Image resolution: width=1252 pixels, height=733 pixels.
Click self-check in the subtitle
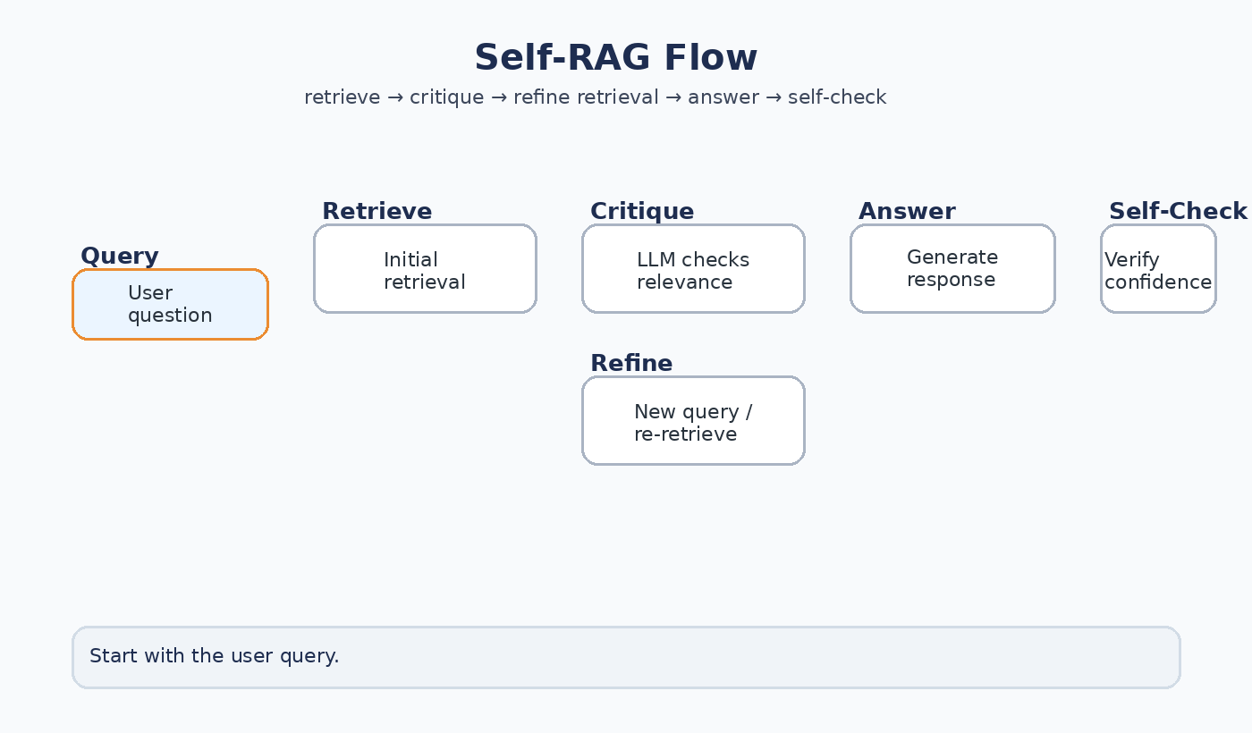(x=837, y=97)
